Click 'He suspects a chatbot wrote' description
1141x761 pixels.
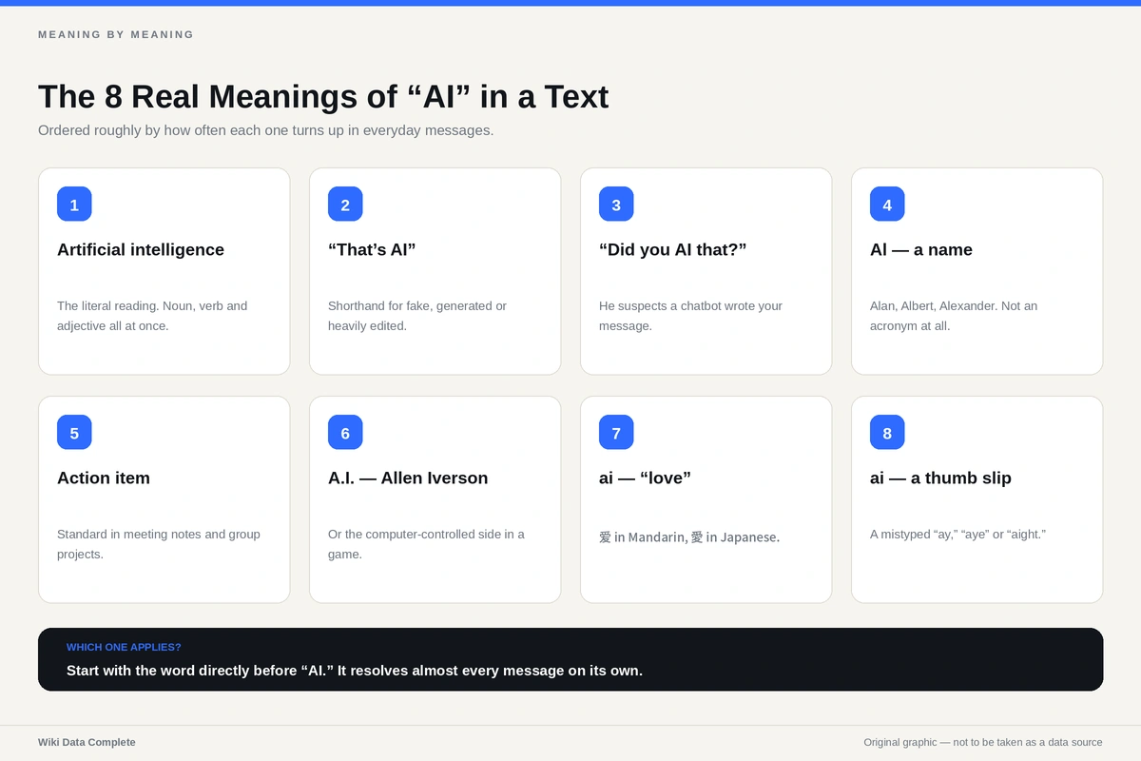690,316
